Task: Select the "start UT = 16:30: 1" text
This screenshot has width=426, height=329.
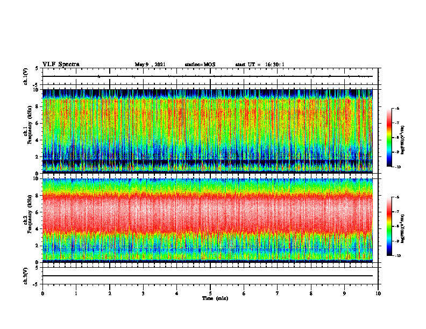Action: [260, 65]
